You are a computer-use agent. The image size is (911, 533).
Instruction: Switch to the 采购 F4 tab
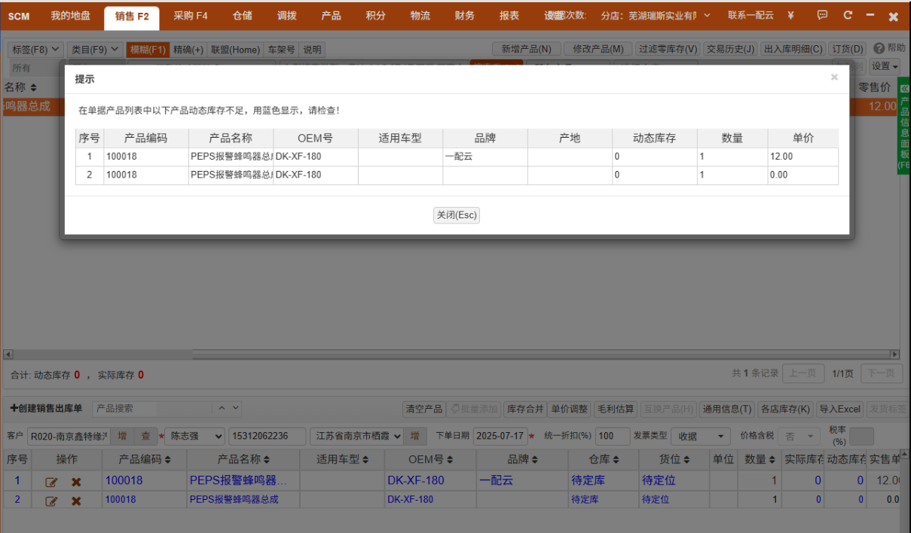click(x=190, y=16)
